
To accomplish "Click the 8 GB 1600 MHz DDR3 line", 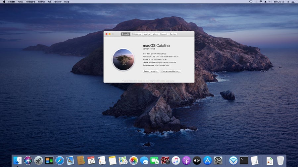I will [x=155, y=59].
